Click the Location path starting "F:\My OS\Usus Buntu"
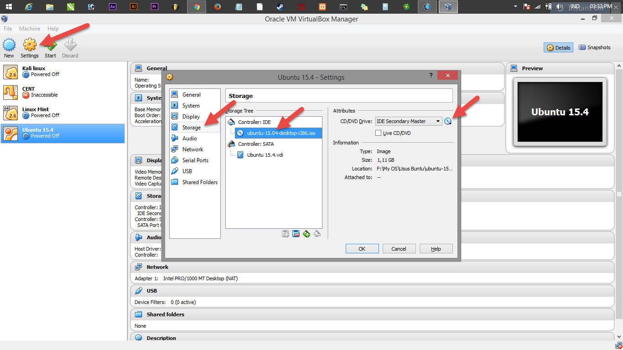Image resolution: width=623 pixels, height=350 pixels. pos(415,169)
